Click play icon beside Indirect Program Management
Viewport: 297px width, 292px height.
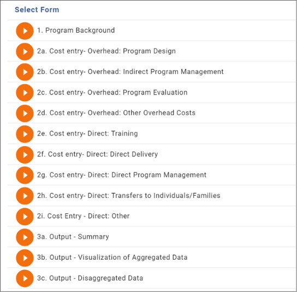point(25,72)
